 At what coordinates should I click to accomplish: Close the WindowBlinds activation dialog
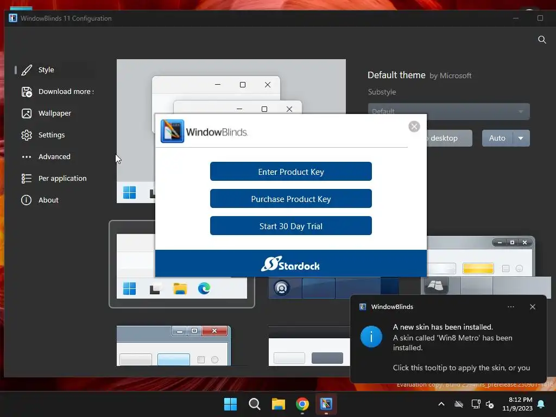tap(414, 127)
